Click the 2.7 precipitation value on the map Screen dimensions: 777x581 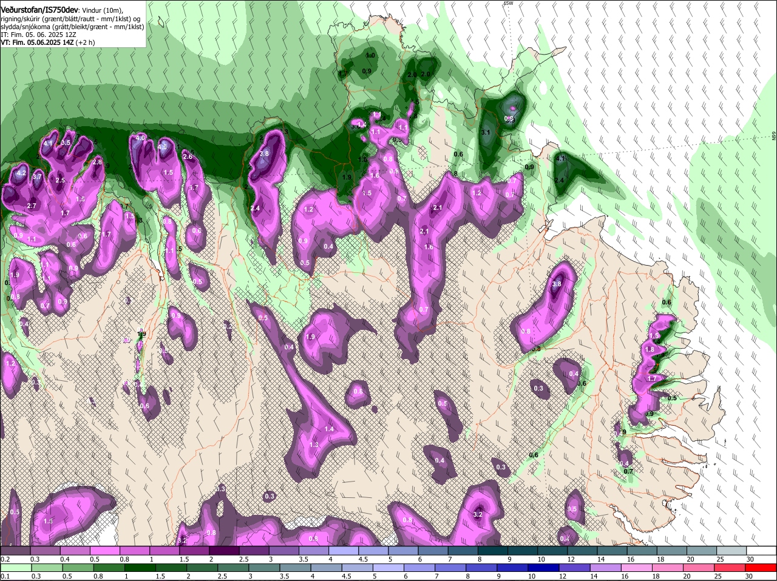click(32, 206)
